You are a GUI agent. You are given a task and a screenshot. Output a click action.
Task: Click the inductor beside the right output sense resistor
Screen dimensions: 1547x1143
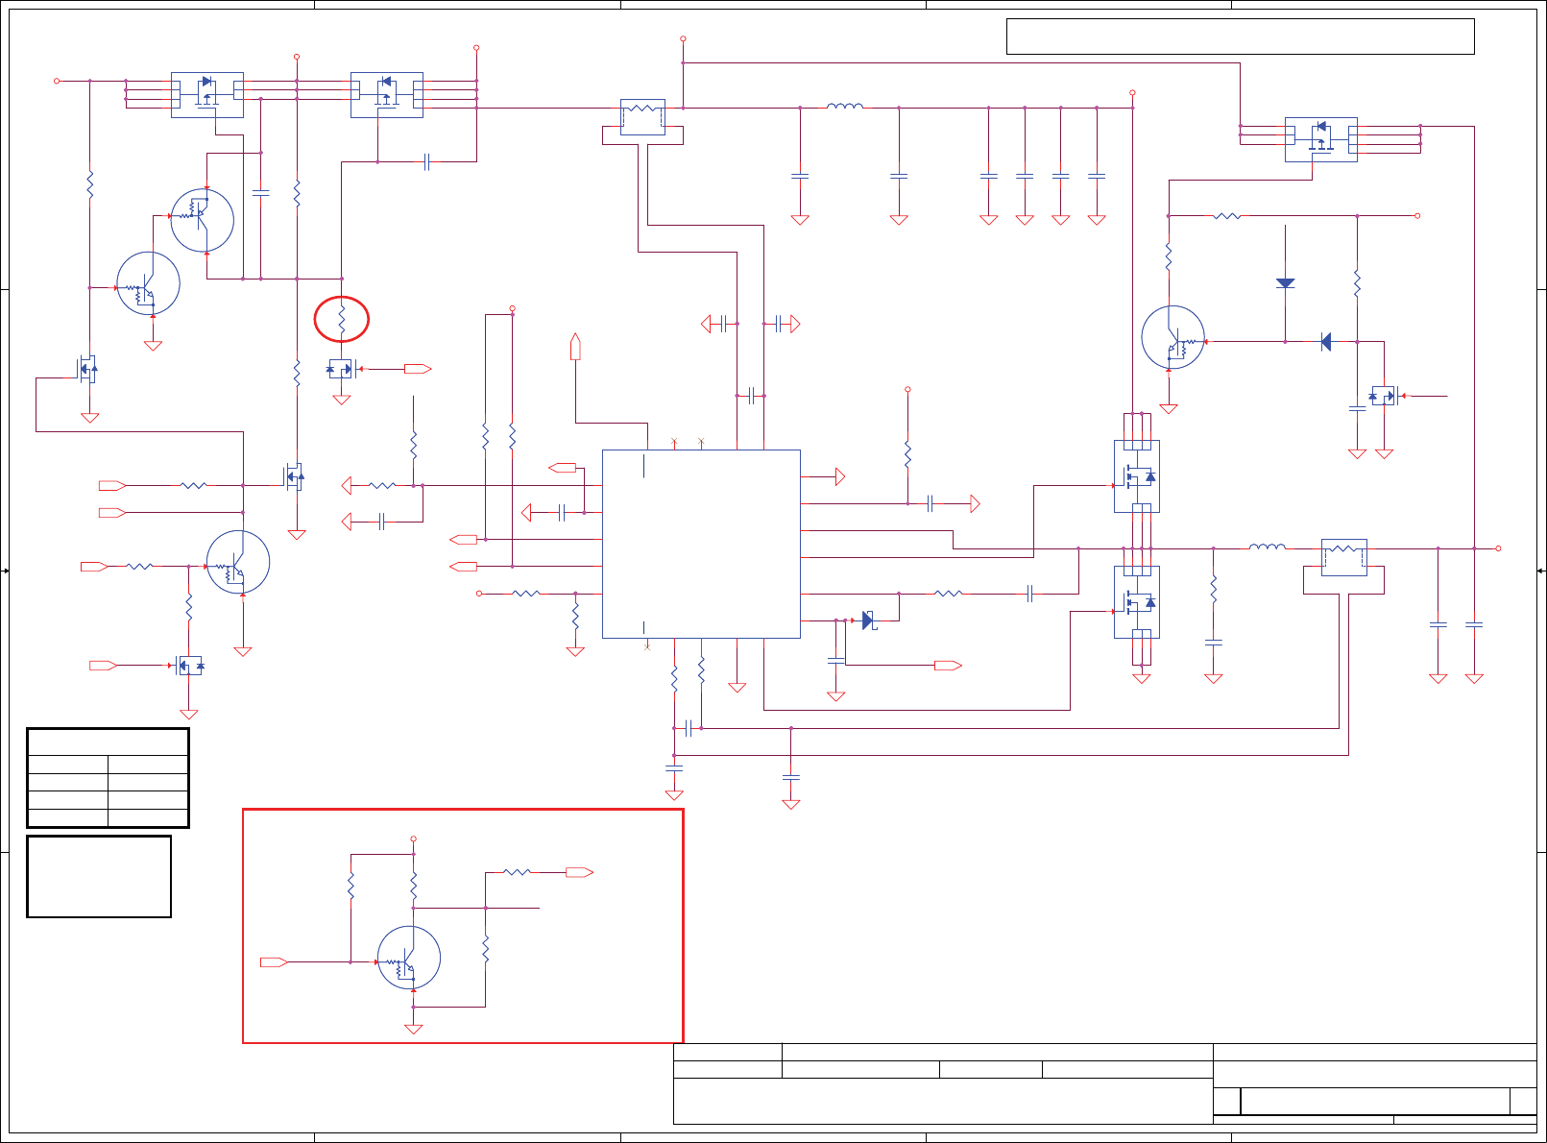(1268, 547)
